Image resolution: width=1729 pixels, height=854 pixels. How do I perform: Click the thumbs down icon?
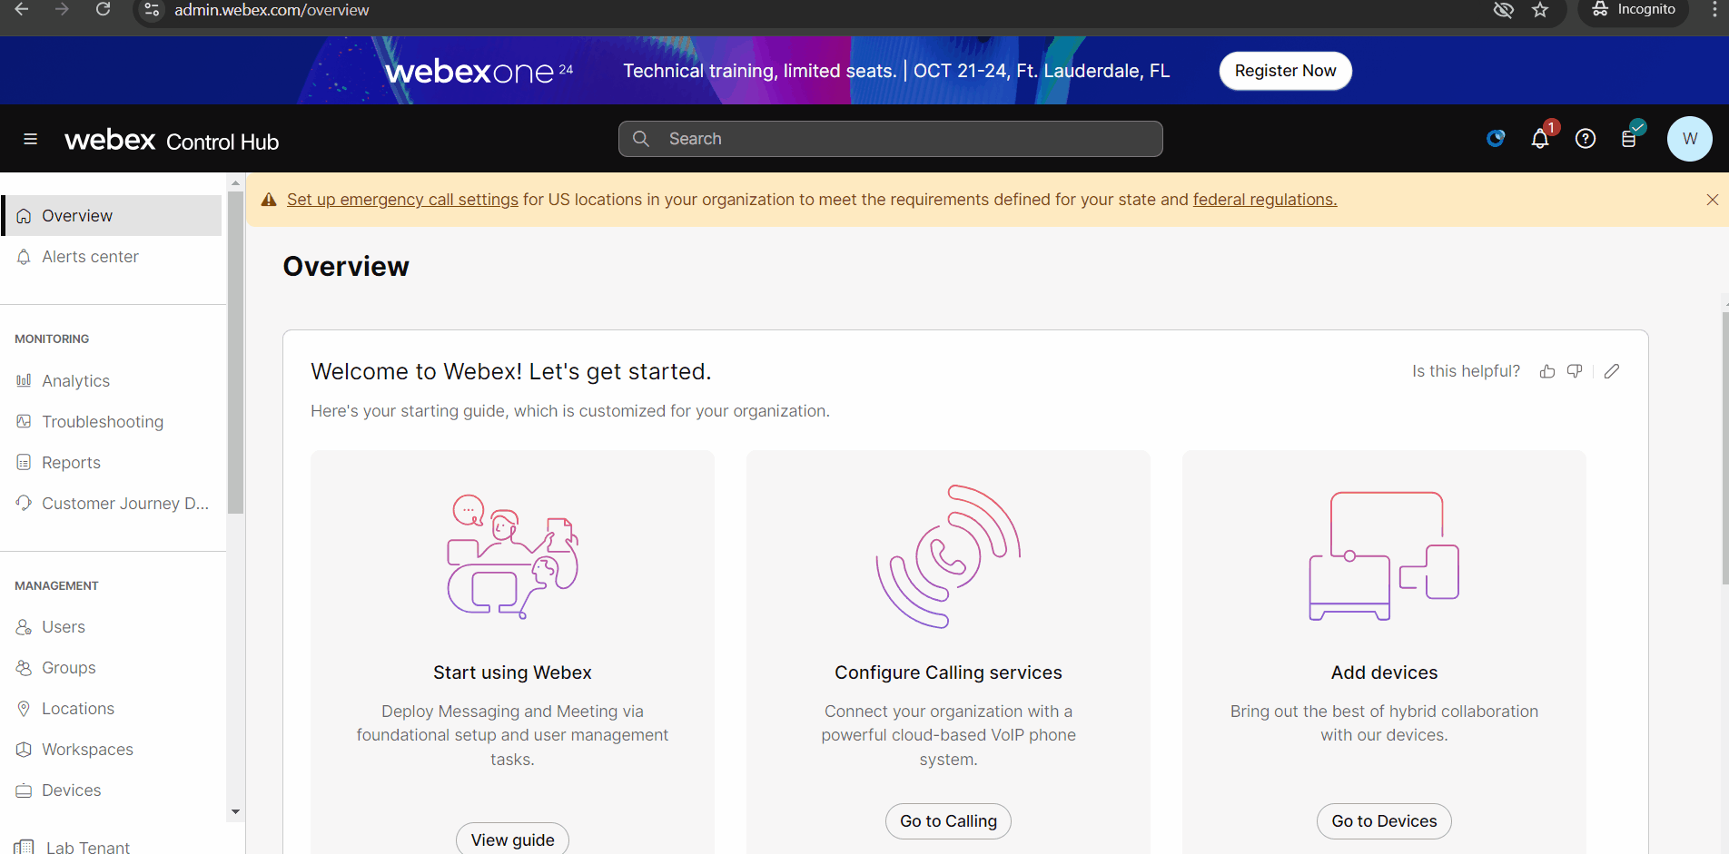tap(1575, 371)
